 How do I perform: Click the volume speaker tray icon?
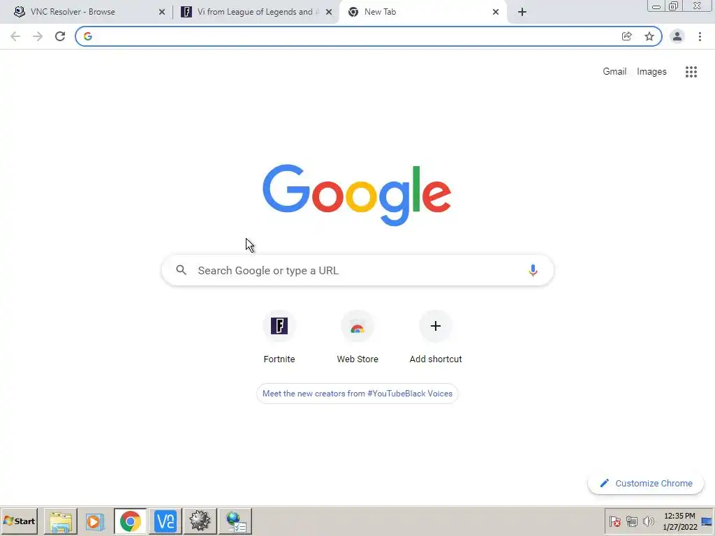[x=648, y=521]
